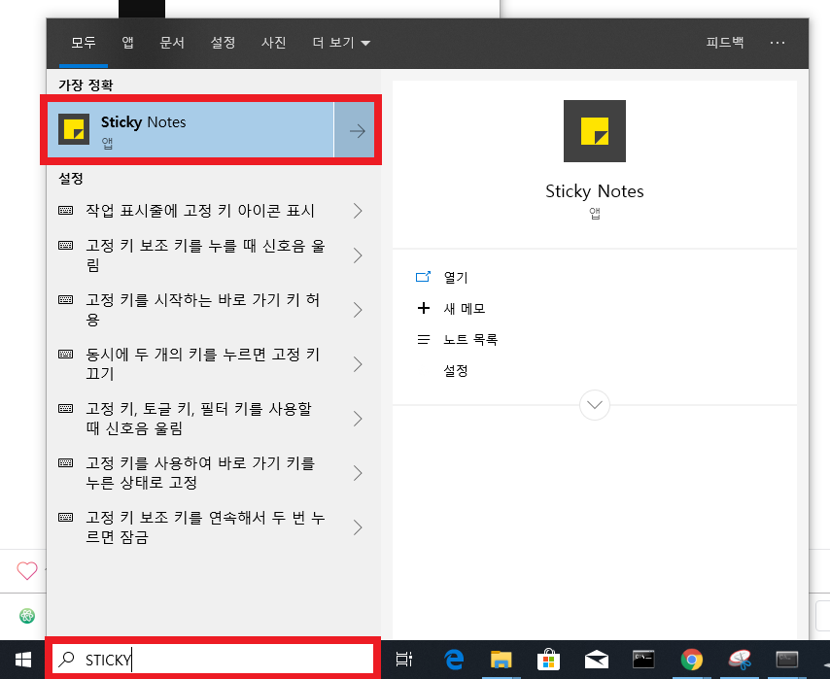Switch to the 사진 tab
Image resolution: width=830 pixels, height=679 pixels.
pyautogui.click(x=274, y=43)
